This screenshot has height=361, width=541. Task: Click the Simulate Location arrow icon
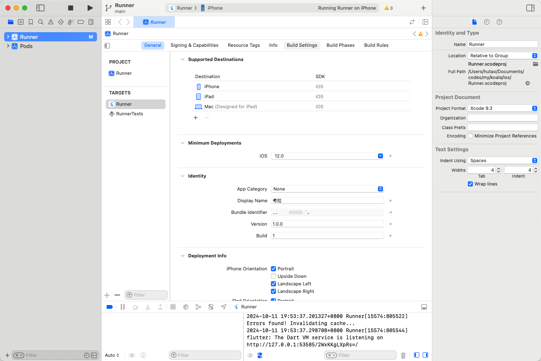tap(224, 307)
